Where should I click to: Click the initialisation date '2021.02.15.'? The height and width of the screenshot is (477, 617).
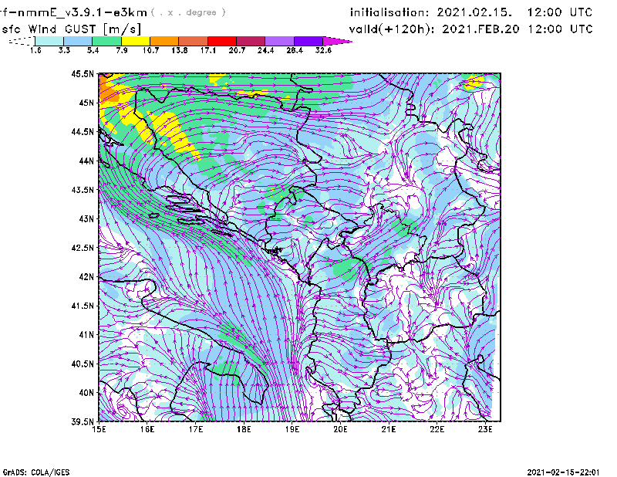coord(474,12)
